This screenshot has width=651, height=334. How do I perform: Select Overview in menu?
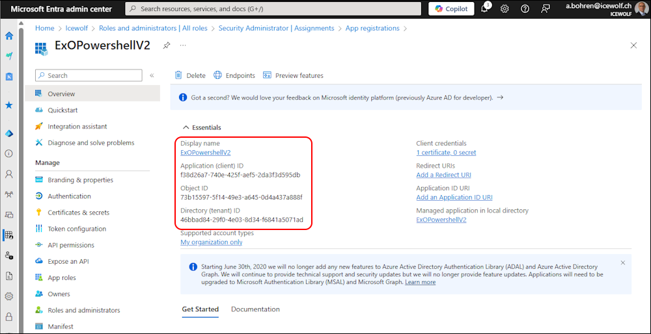click(x=92, y=94)
